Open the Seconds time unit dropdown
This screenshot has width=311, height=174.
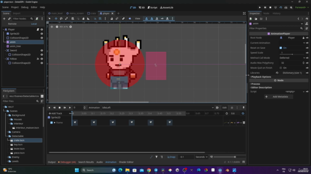click(x=201, y=157)
